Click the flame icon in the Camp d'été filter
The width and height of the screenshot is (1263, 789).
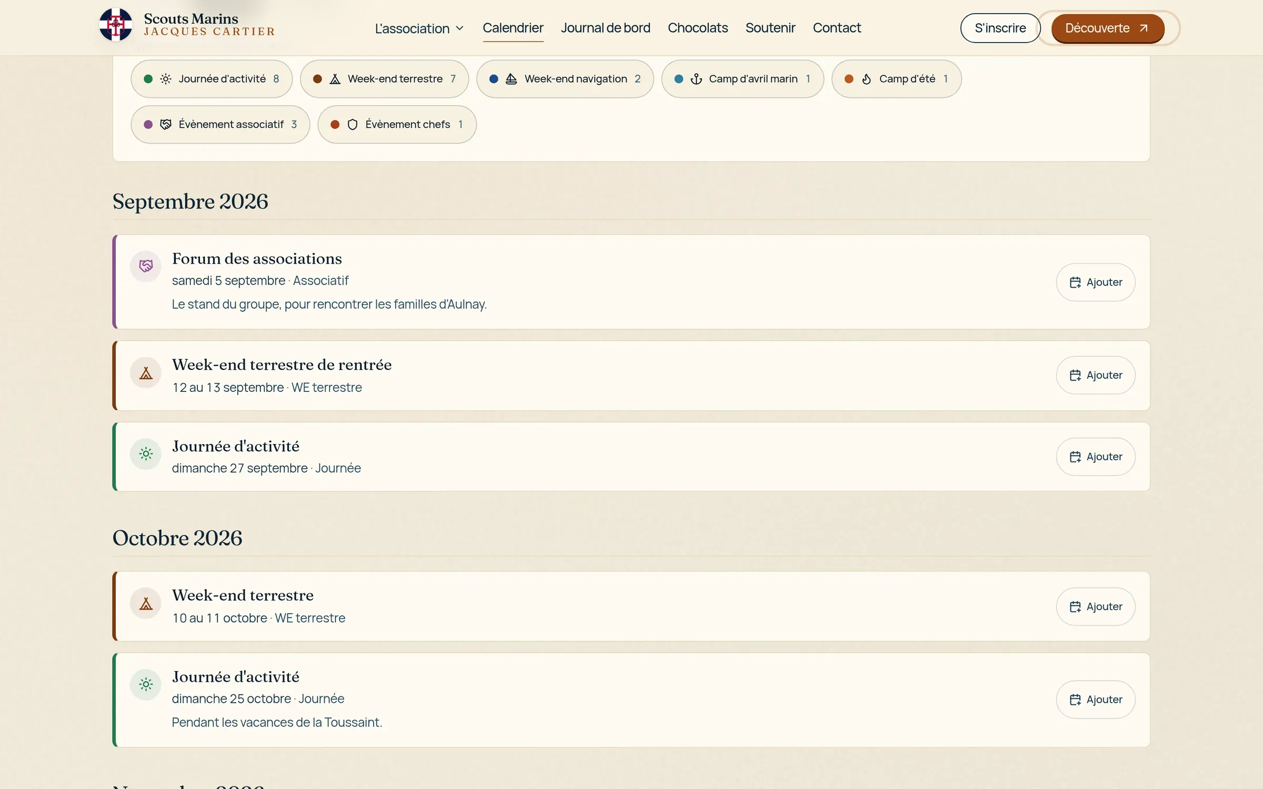[866, 79]
